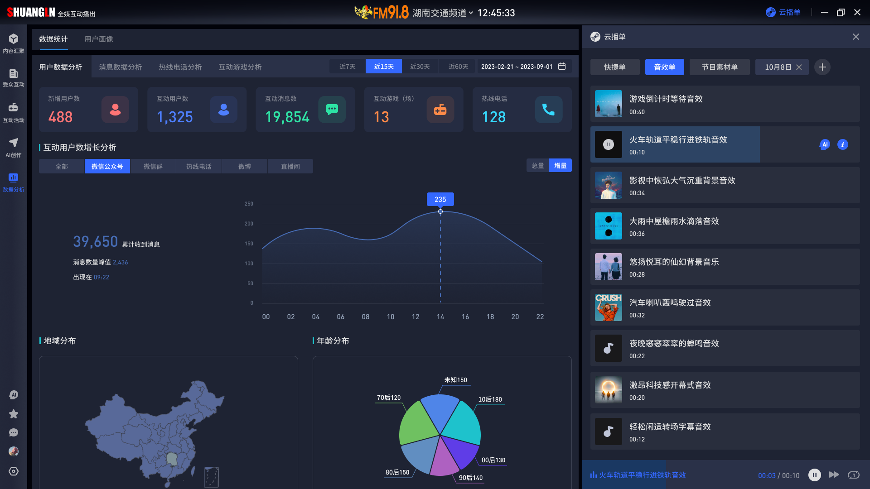Filter chart by 直播间
Image resolution: width=870 pixels, height=489 pixels.
coord(290,166)
